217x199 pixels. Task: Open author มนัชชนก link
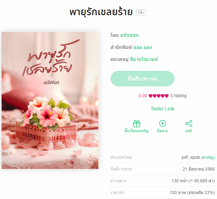[129, 35]
